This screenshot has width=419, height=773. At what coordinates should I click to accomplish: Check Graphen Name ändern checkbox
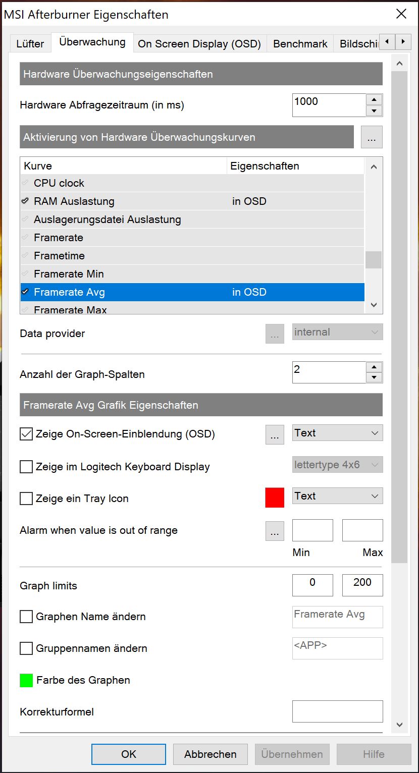26,617
